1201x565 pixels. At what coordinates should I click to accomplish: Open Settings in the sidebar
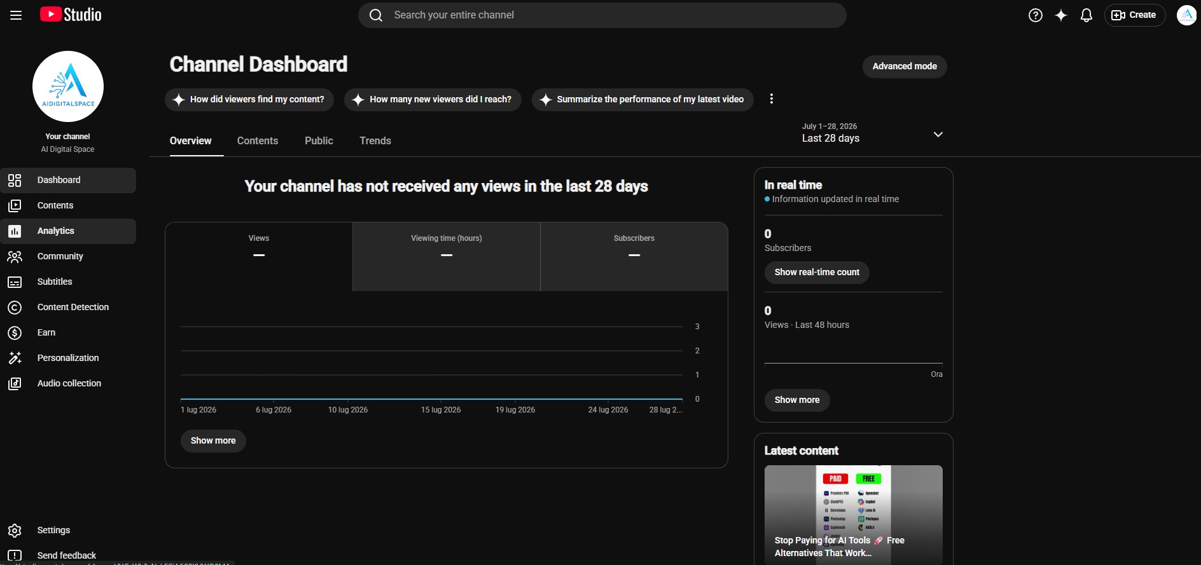pos(68,531)
